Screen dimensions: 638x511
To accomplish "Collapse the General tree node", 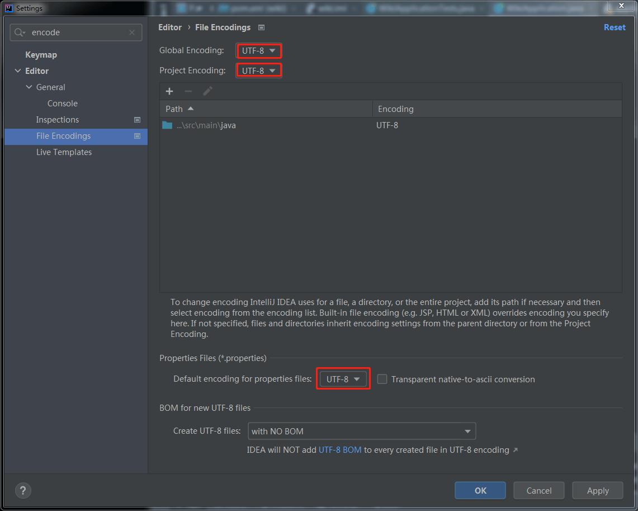I will (x=29, y=87).
